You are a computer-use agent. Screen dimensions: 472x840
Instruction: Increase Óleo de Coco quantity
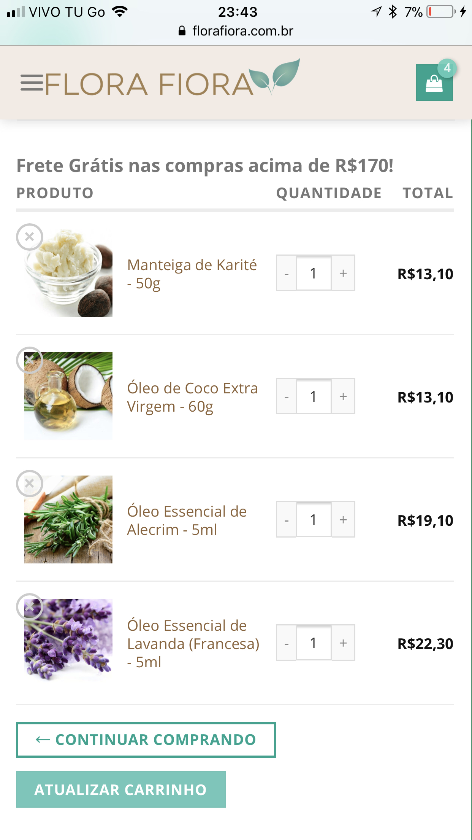click(343, 396)
